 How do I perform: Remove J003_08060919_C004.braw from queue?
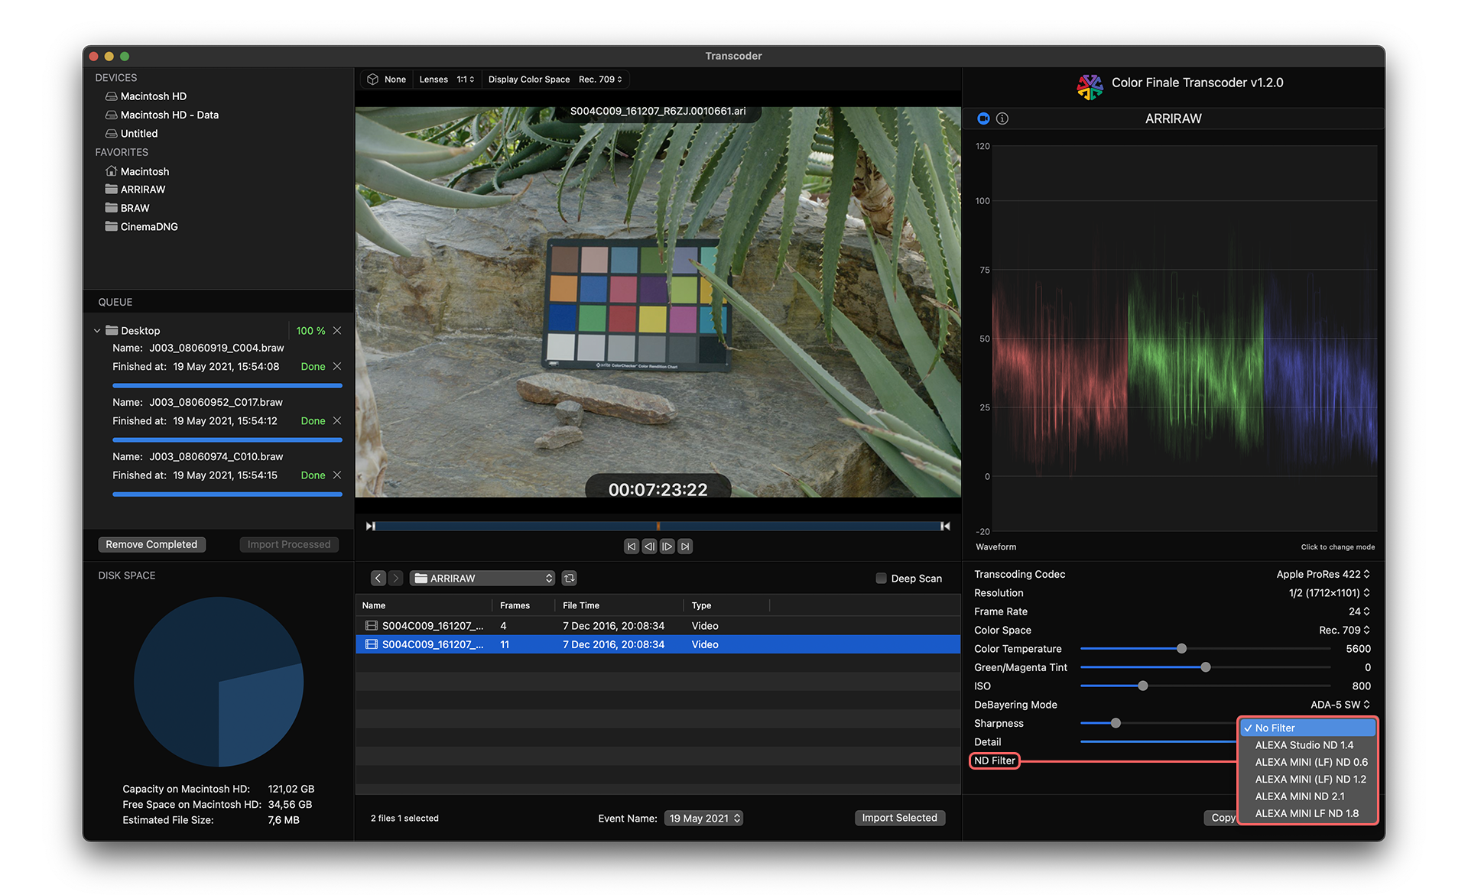(x=337, y=367)
